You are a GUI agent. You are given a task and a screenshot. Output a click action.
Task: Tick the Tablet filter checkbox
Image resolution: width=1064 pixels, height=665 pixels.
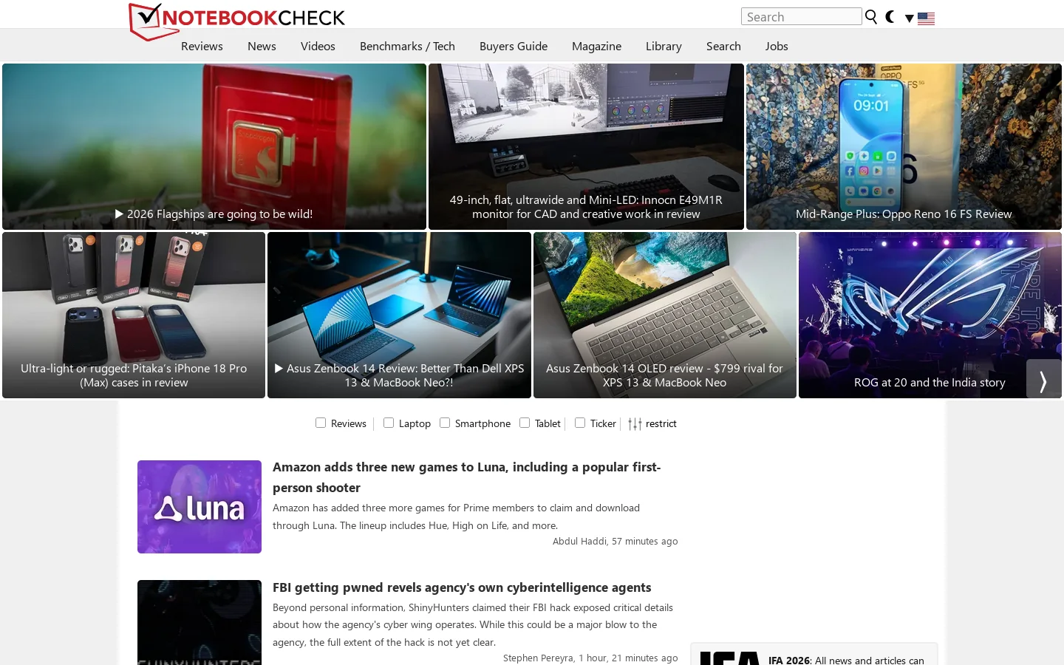tap(525, 423)
